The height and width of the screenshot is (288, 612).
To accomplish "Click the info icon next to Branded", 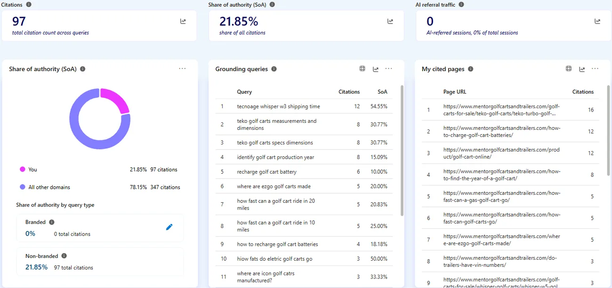I will coord(52,222).
